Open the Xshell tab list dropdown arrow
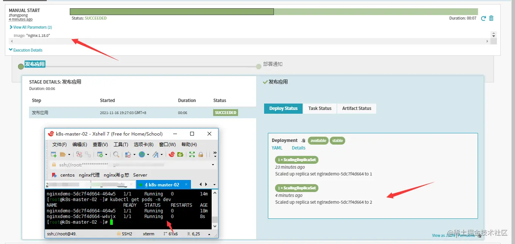This screenshot has width=515, height=244. (x=214, y=185)
